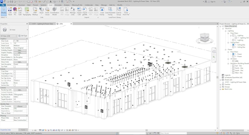
Task: Click the Link Revit icon
Action: (x=10, y=11)
